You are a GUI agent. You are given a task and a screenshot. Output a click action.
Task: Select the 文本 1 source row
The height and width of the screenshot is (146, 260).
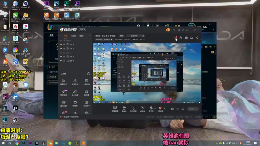pyautogui.click(x=75, y=56)
